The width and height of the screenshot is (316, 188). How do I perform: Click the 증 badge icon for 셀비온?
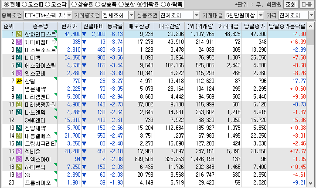[19, 152]
